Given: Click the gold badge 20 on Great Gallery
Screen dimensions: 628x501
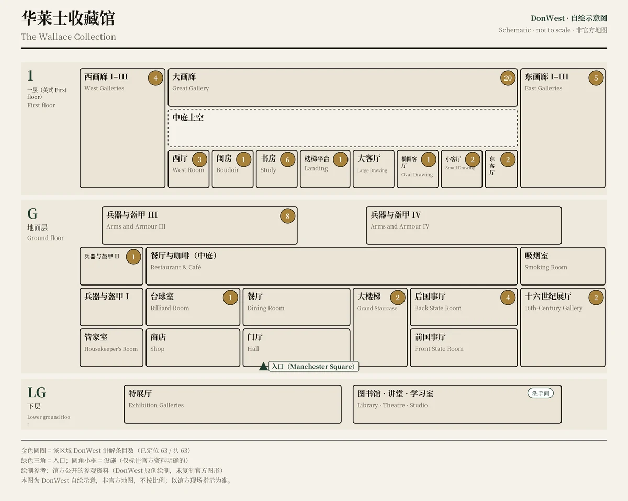Looking at the screenshot, I should (508, 78).
